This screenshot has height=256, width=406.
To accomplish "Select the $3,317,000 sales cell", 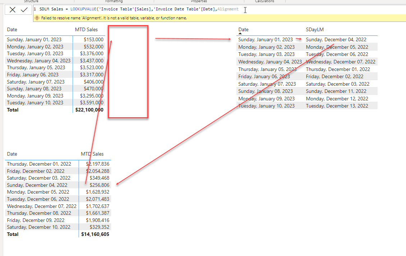I will 92,75.
